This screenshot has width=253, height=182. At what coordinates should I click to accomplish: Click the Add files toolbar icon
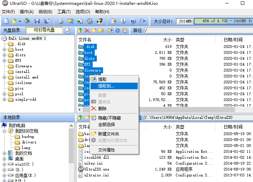[113, 21]
